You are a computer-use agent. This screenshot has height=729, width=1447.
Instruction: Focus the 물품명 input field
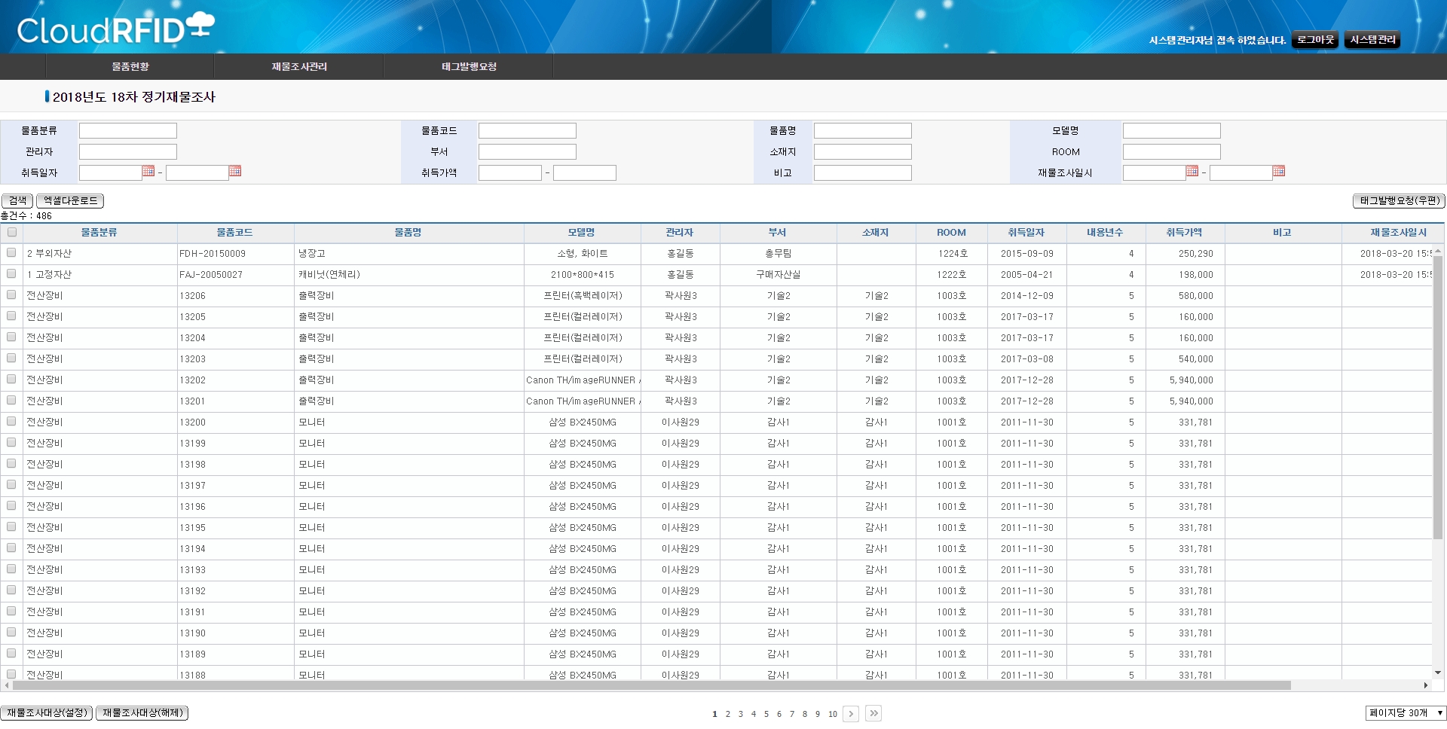(863, 130)
